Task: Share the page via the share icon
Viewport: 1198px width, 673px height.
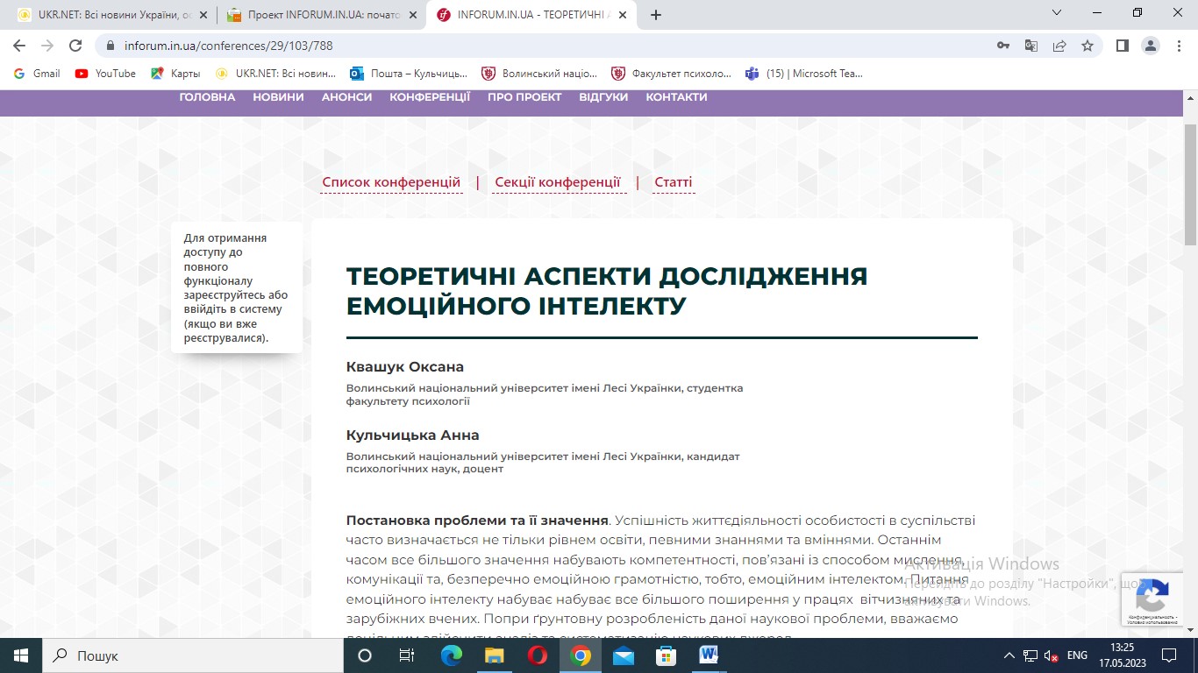Action: tap(1059, 44)
